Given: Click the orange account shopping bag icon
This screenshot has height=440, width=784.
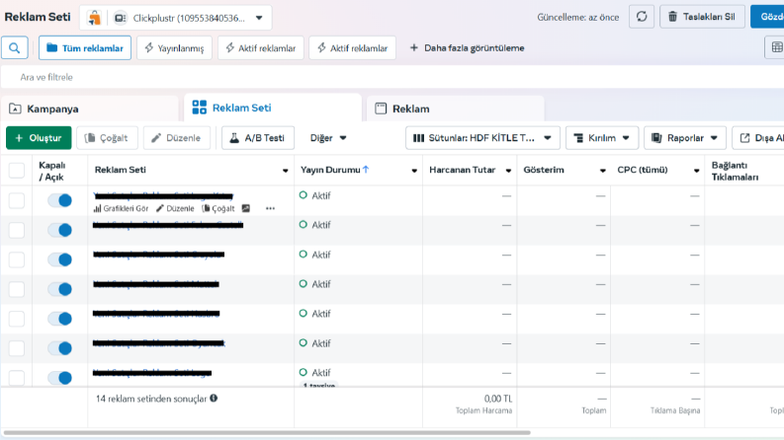Looking at the screenshot, I should coord(94,18).
